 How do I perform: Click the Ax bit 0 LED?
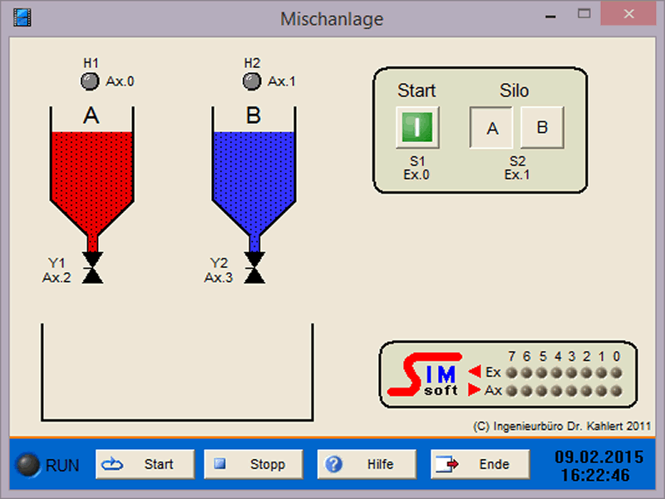616,390
